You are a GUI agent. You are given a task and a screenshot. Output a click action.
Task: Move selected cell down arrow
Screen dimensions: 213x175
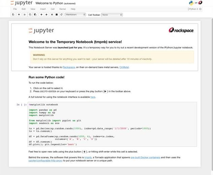pyautogui.click(x=47, y=15)
